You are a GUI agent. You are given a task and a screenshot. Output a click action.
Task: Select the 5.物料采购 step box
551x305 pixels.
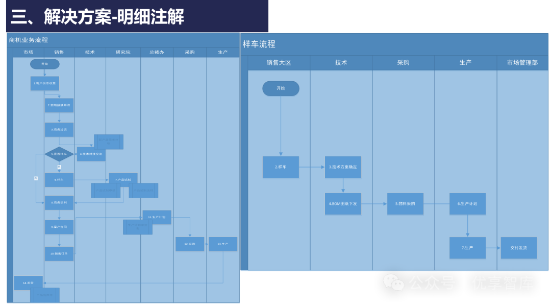pos(405,204)
